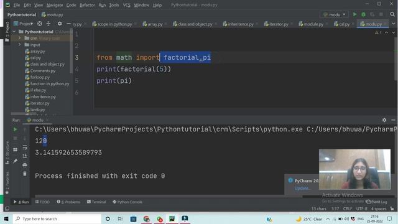Toggle scroll to end in Run console
Image resolution: width=398 pixels, height=224 pixels.
tap(25, 156)
